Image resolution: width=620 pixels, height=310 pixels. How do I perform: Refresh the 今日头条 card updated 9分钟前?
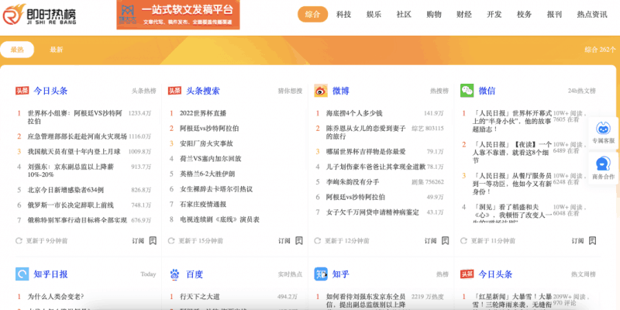point(19,240)
